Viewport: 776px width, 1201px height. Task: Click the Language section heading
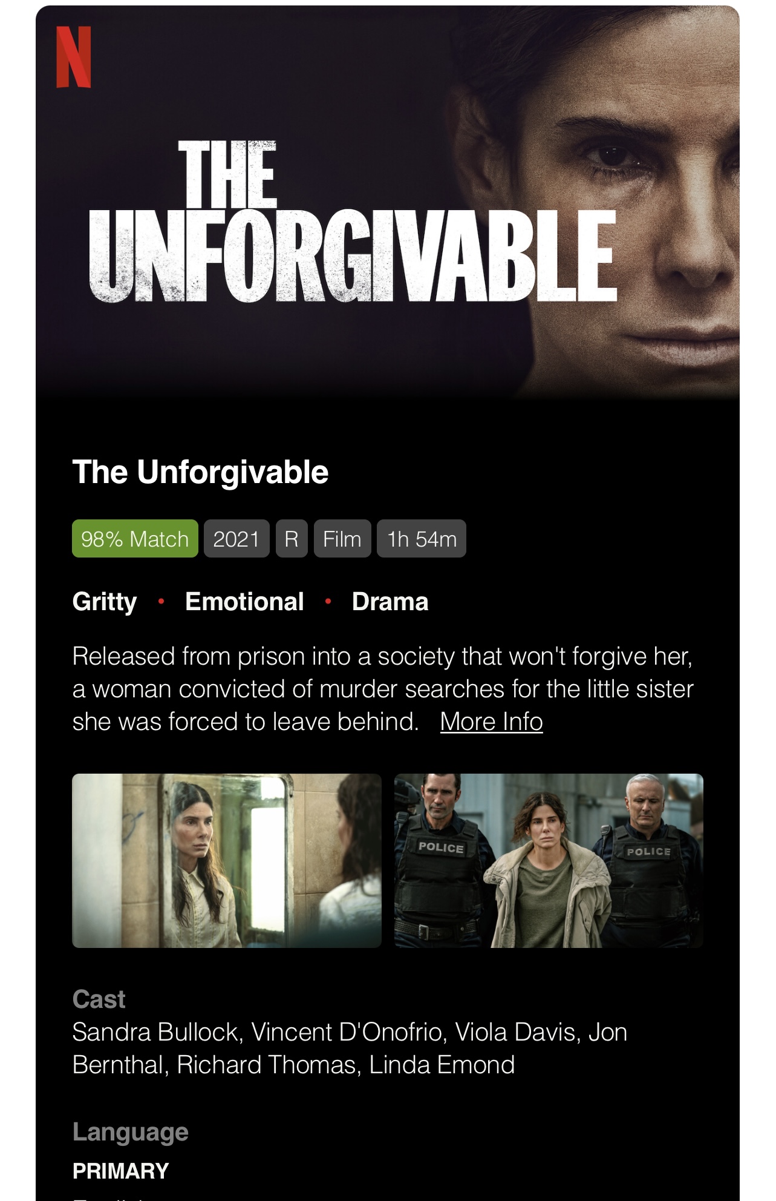click(131, 1132)
